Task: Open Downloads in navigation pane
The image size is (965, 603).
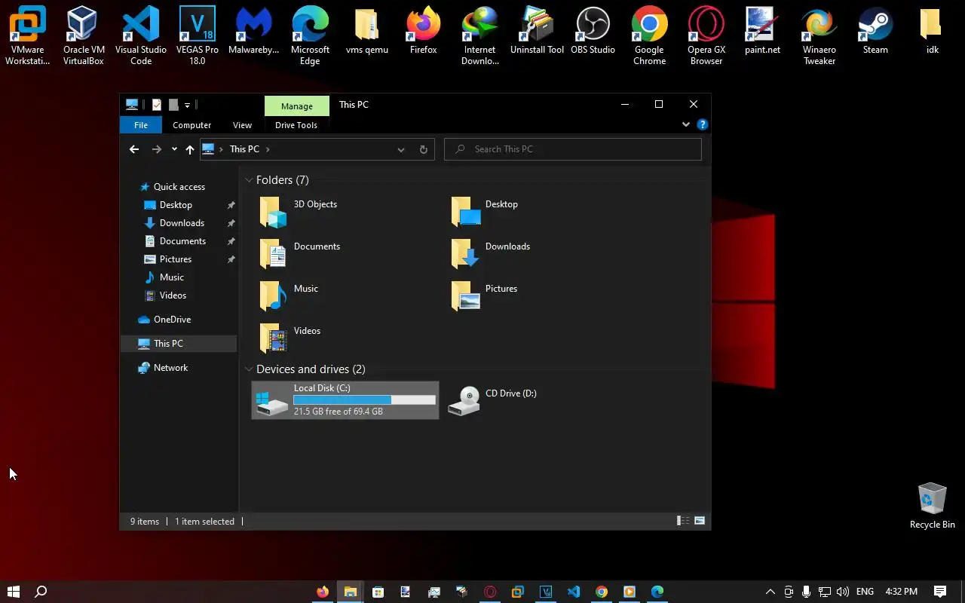Action: point(182,223)
